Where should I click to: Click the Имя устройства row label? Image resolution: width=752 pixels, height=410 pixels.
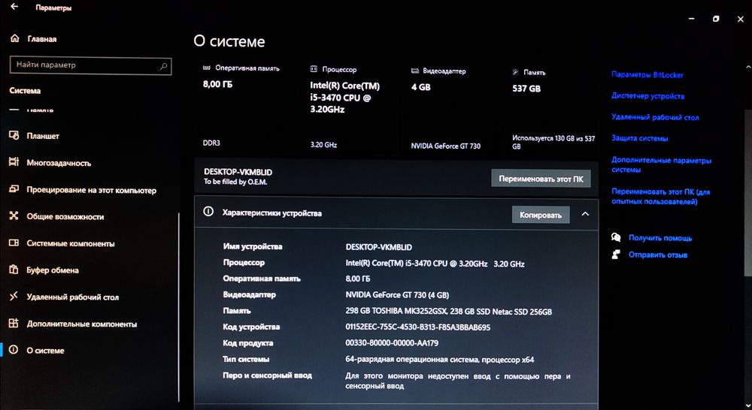click(x=252, y=246)
